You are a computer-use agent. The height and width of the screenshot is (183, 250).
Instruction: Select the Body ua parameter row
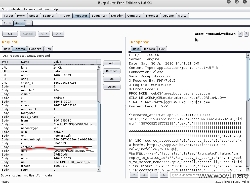click(x=49, y=162)
